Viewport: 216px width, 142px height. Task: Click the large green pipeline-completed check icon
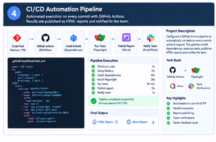point(93,101)
